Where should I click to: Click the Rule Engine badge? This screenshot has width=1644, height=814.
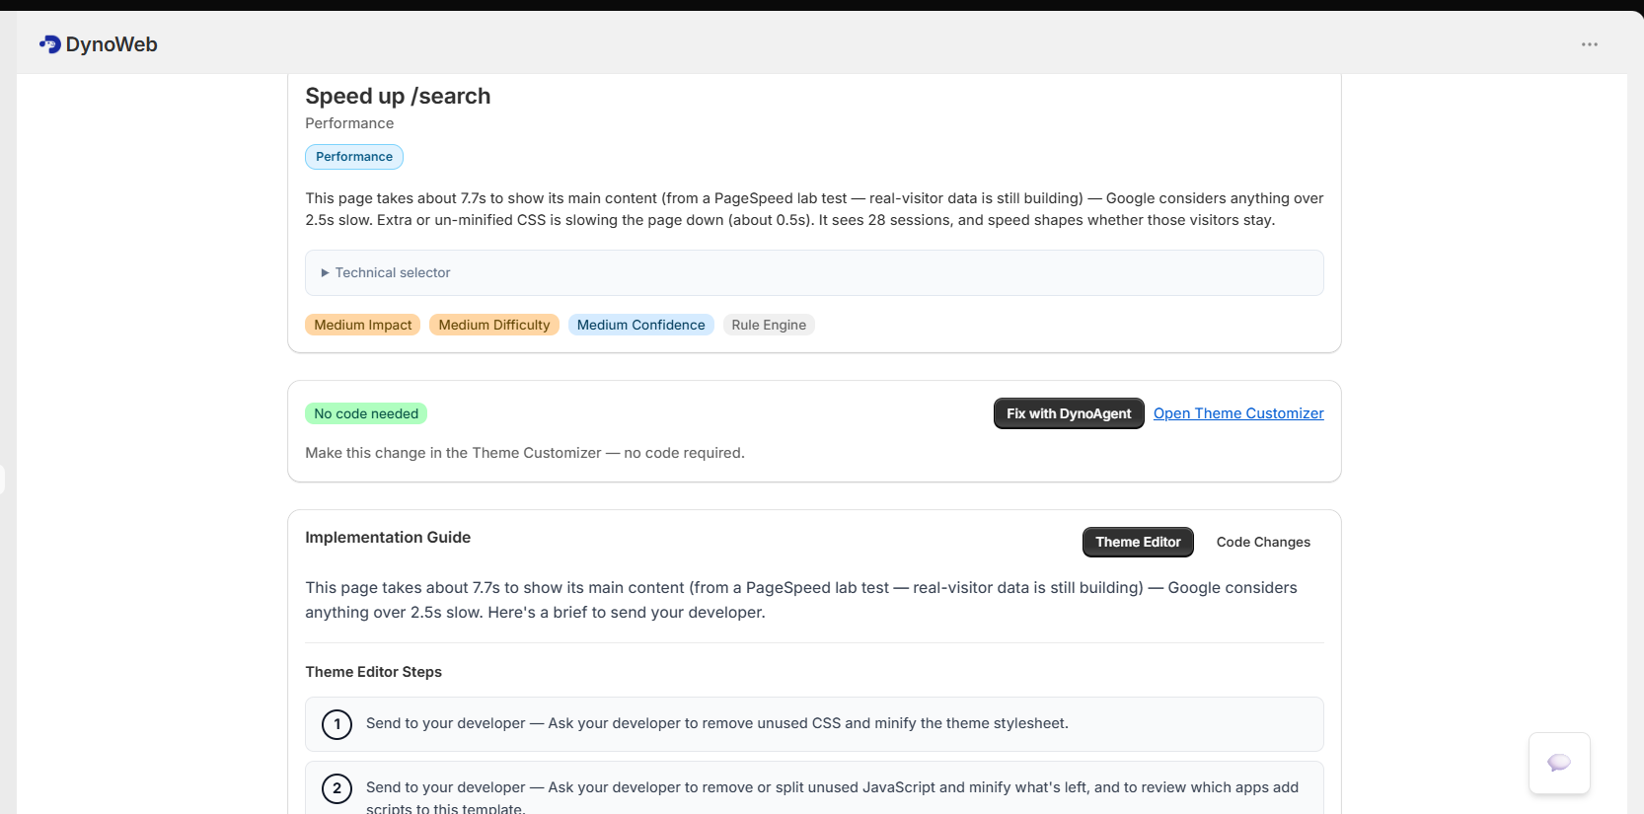[769, 325]
